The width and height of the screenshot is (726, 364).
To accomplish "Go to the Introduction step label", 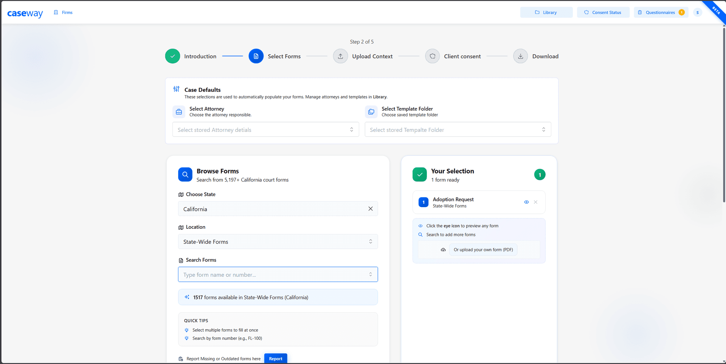I will [200, 56].
